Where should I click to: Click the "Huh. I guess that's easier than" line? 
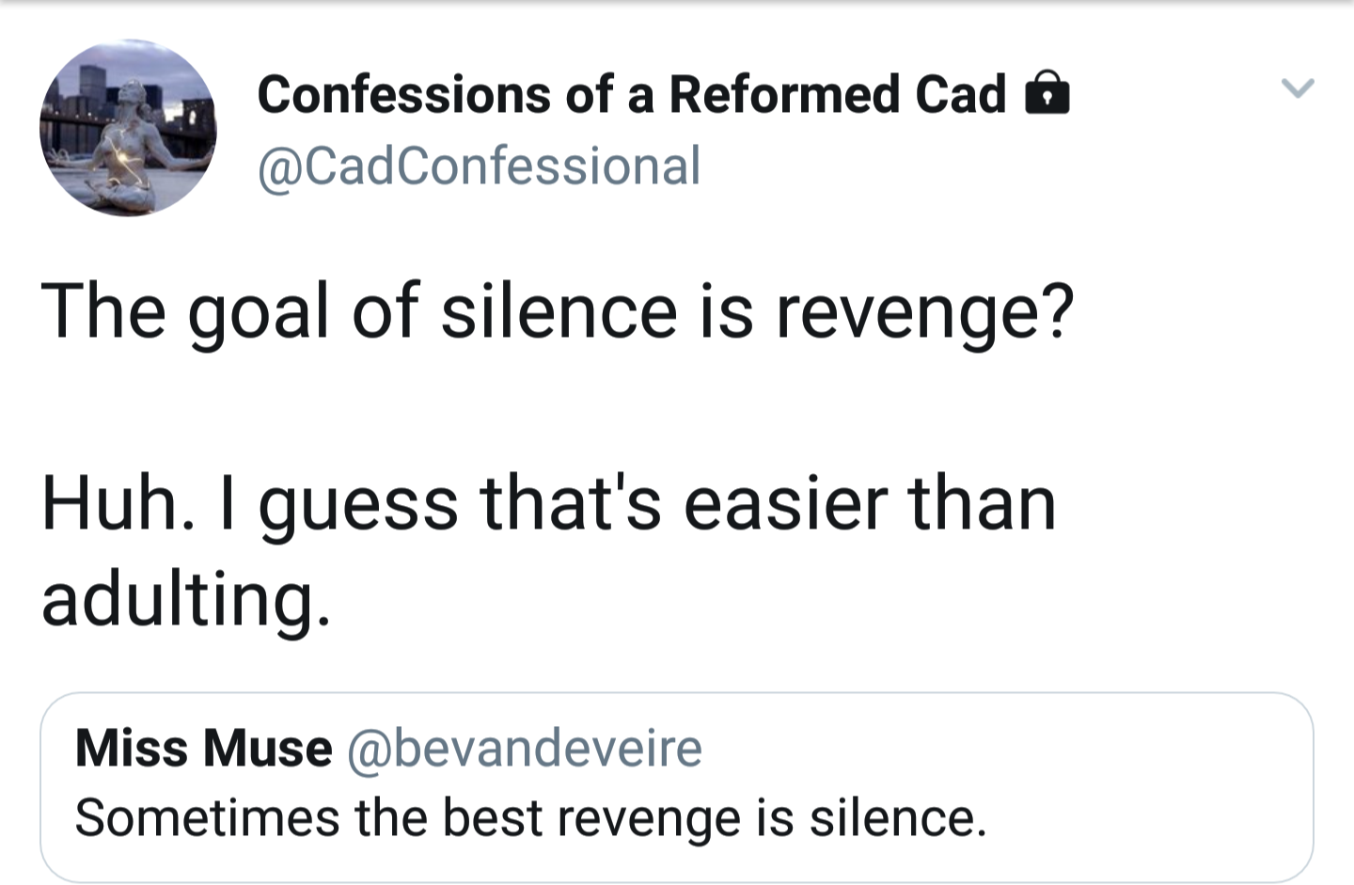tap(549, 503)
